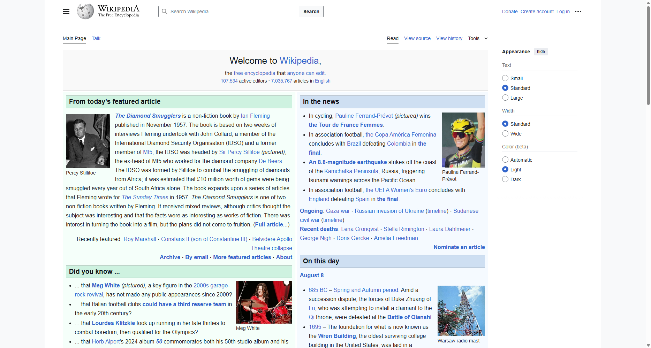Click the Meg White link
The image size is (651, 348).
point(106,285)
